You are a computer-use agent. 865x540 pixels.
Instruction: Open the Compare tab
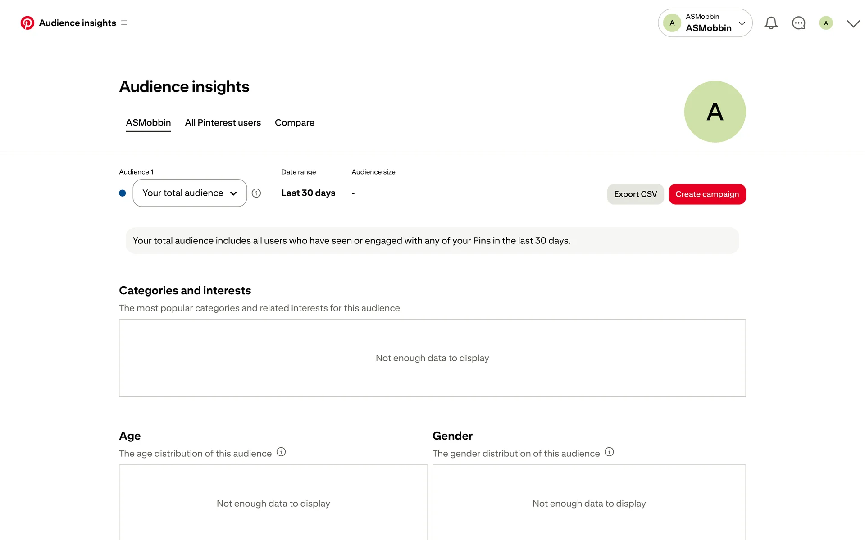[x=294, y=123]
